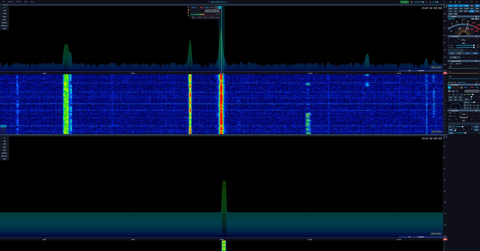Mute audio with RX Controls speaker icon
This screenshot has height=251, width=480.
pyautogui.click(x=464, y=95)
